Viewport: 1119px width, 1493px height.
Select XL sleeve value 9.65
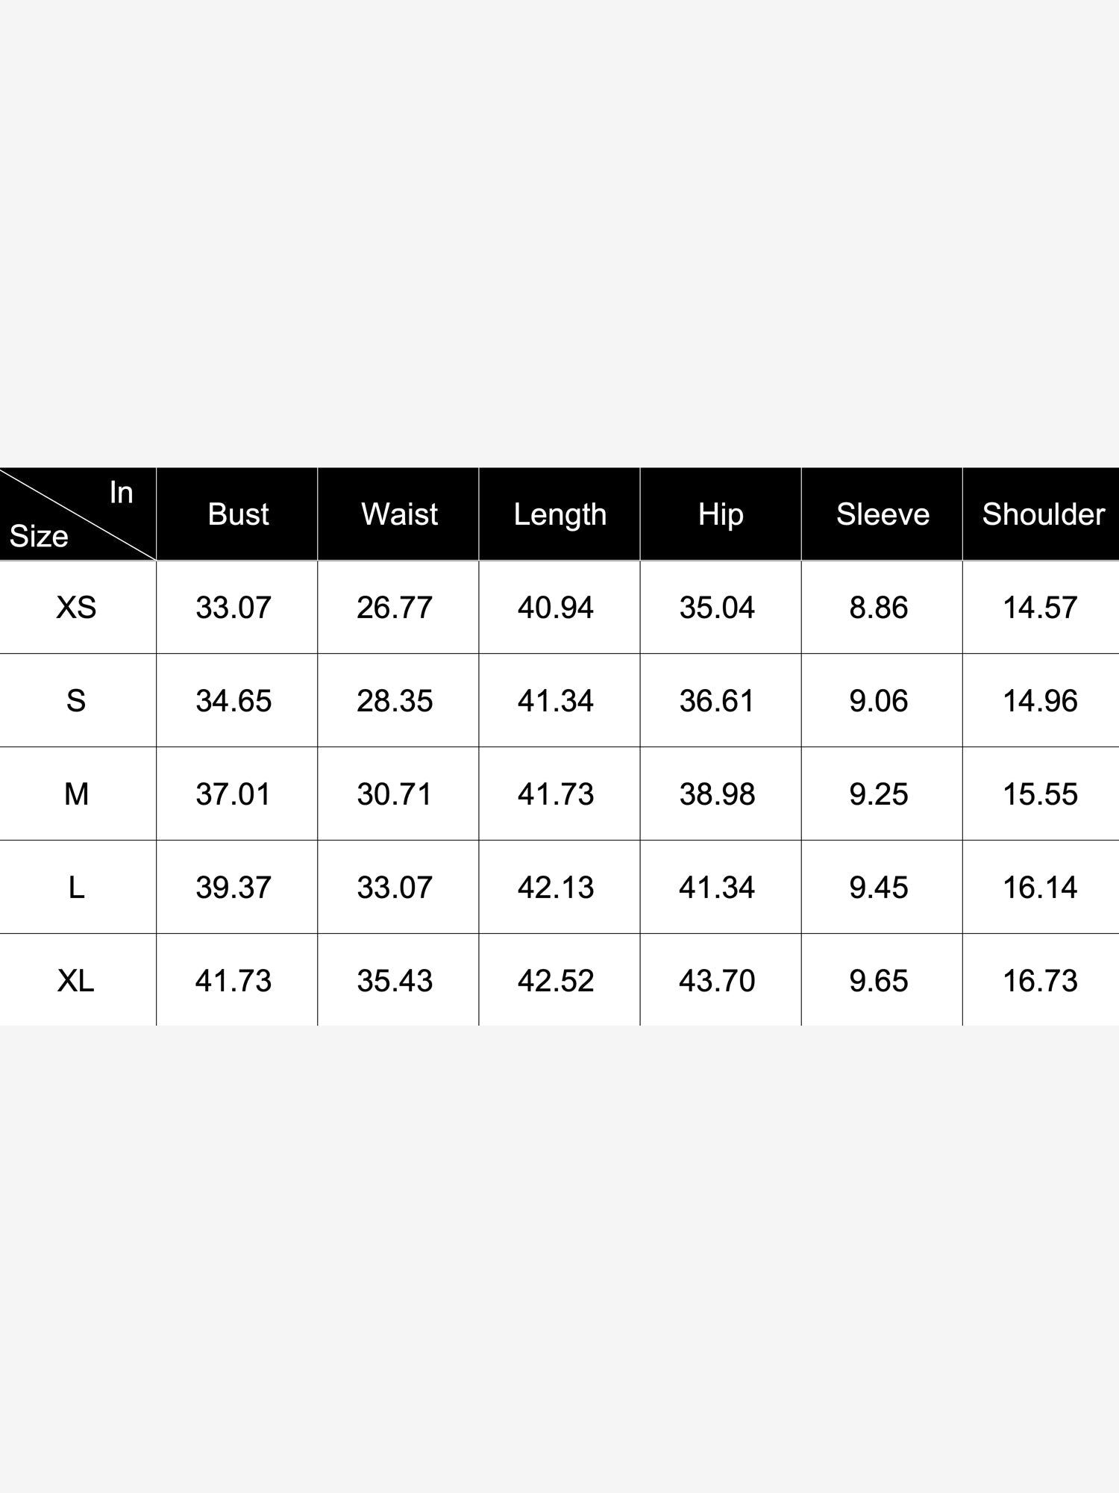(x=879, y=981)
